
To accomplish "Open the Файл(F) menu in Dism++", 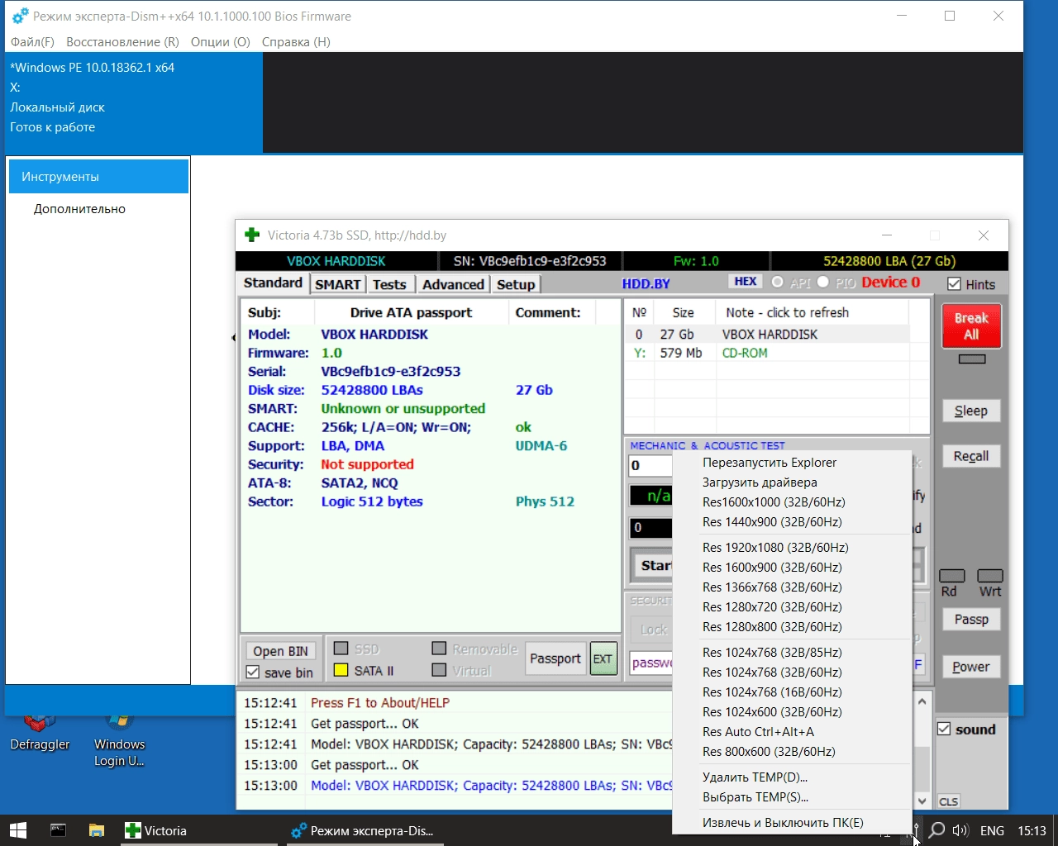I will [x=32, y=41].
